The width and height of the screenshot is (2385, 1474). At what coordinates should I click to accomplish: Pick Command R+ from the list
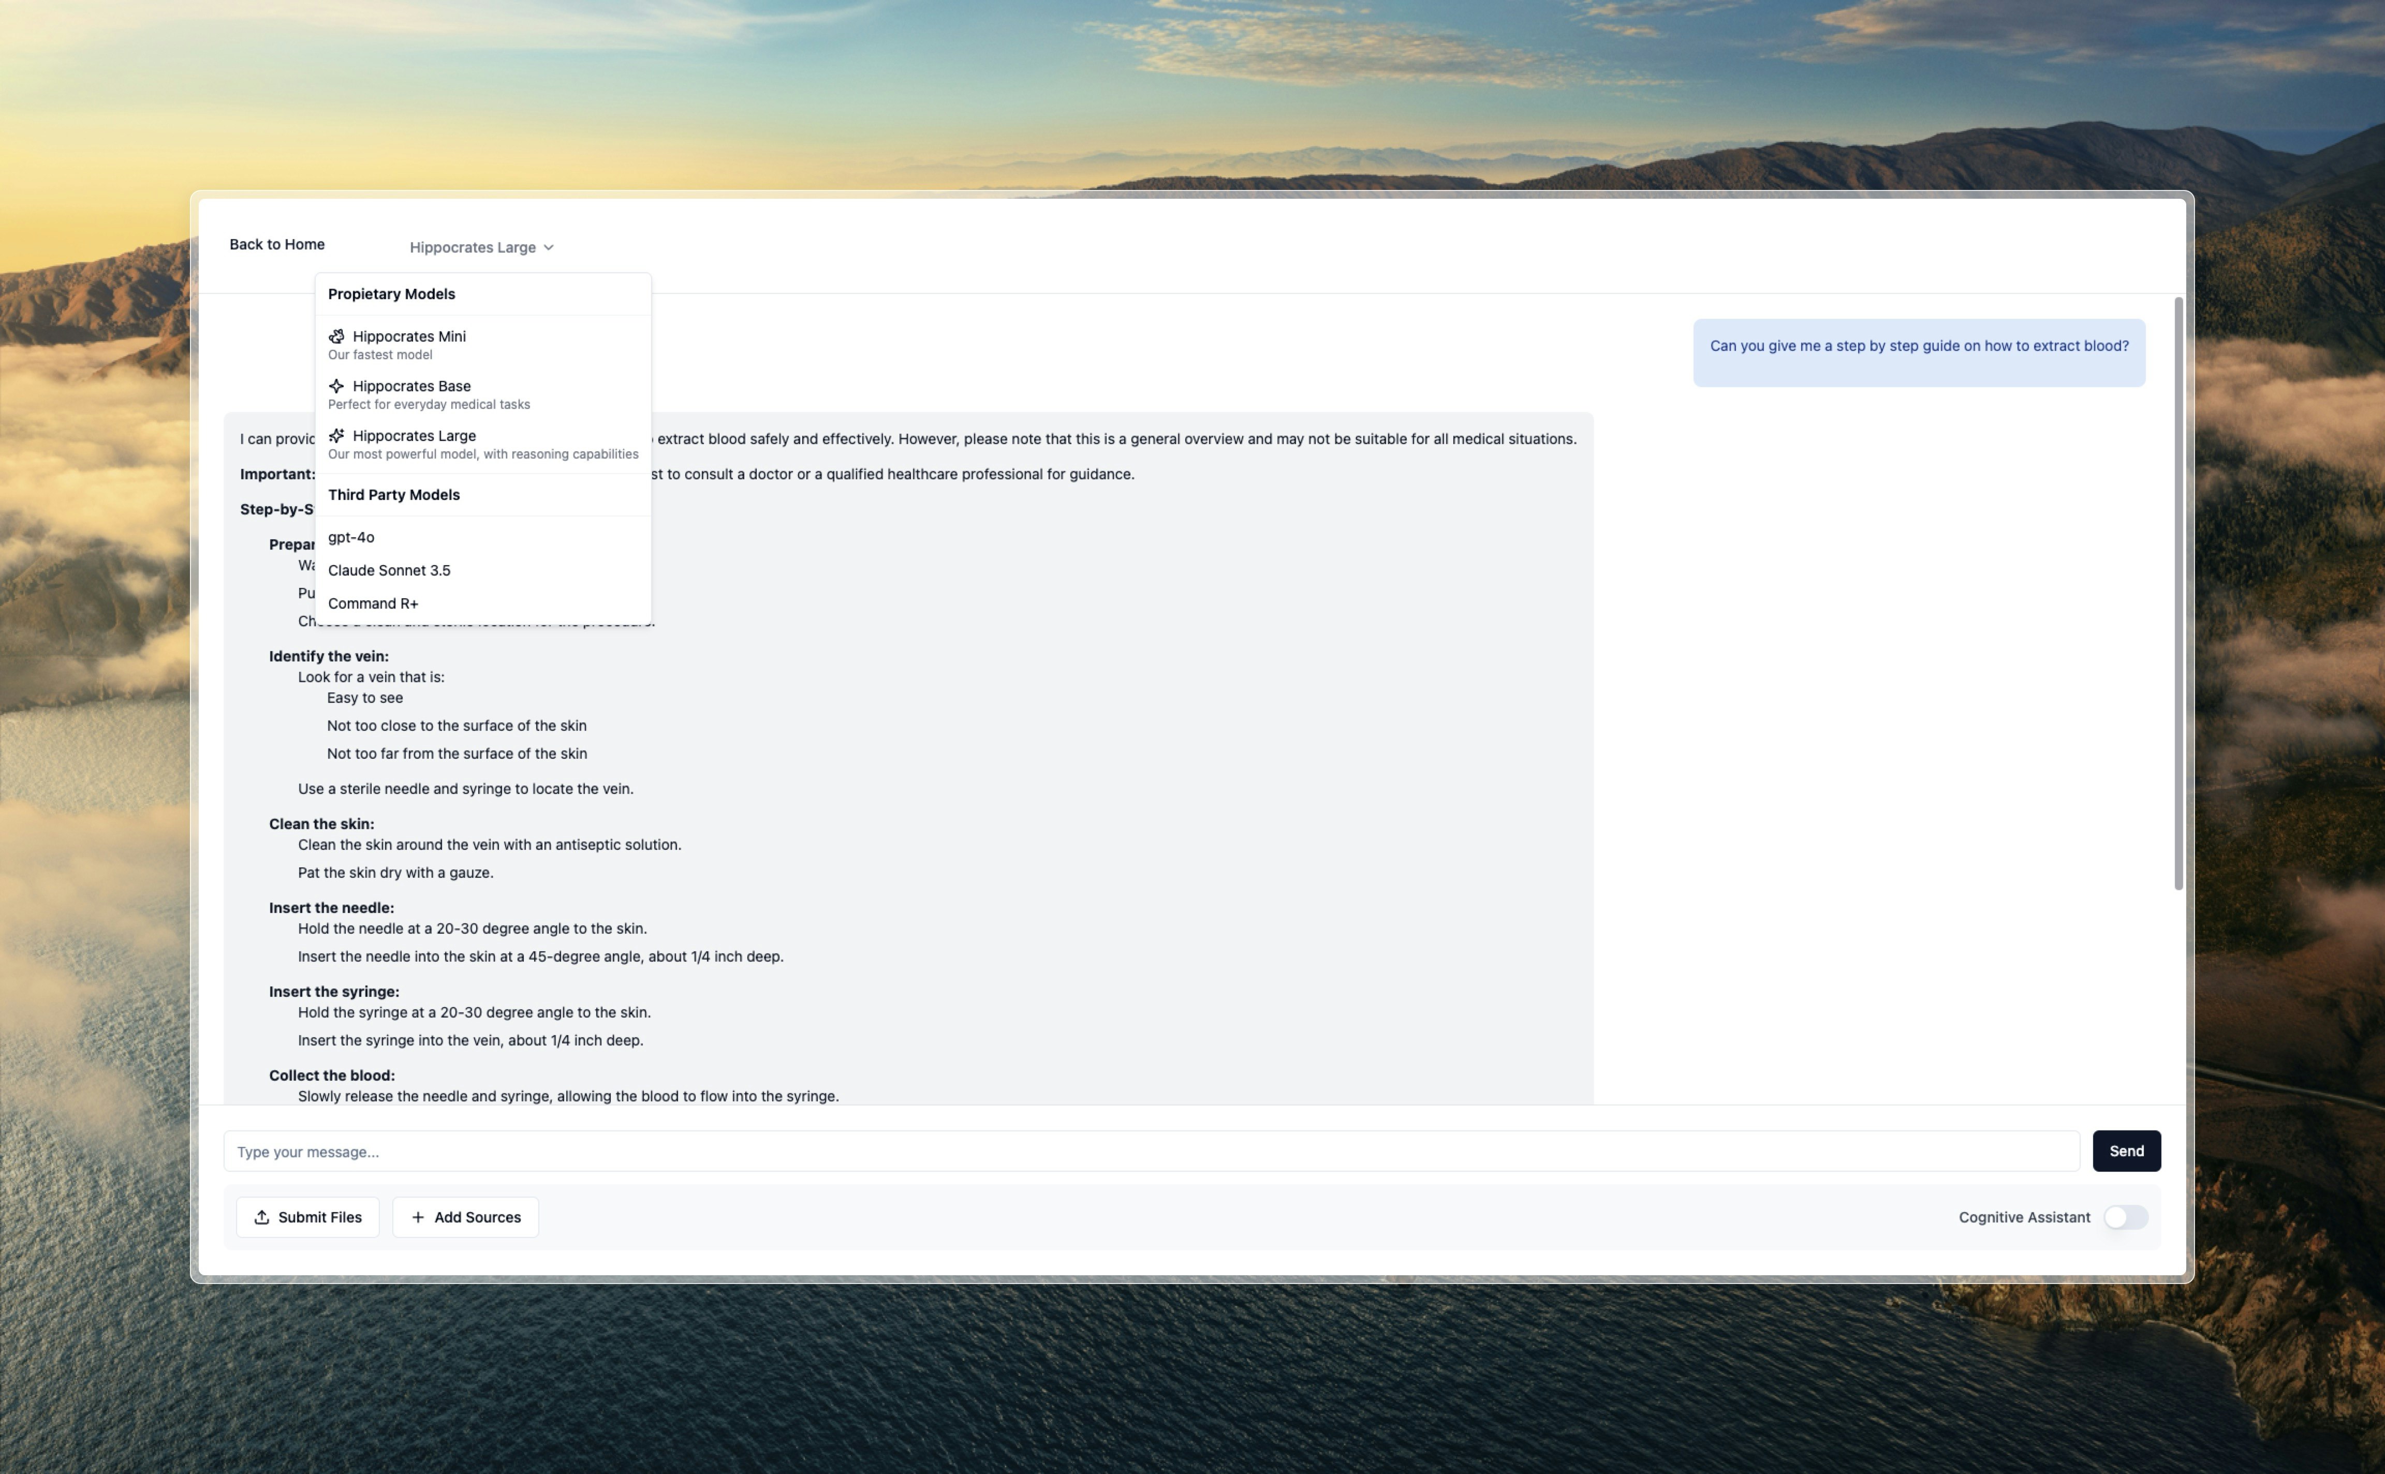tap(372, 603)
